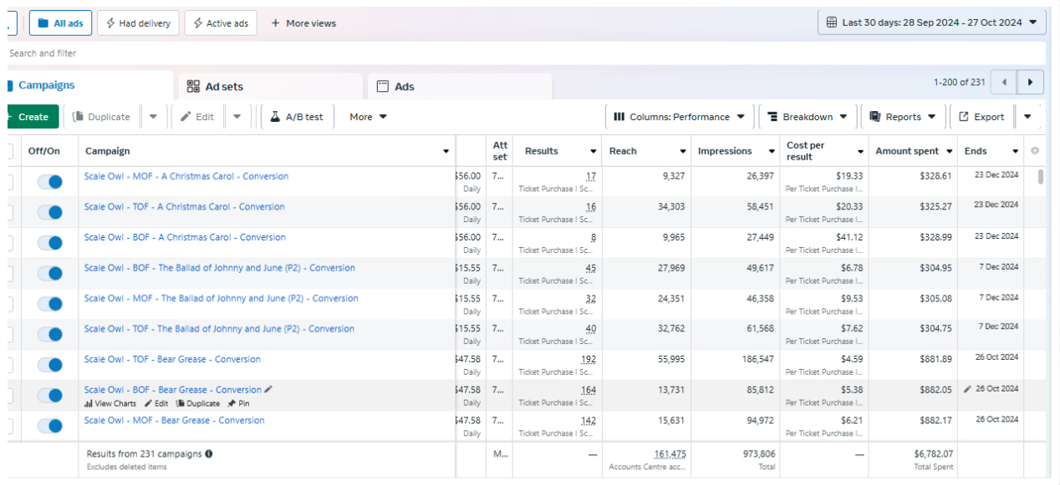Toggle off TOF A Christmas Carol campaign
The width and height of the screenshot is (1060, 485).
pos(50,213)
